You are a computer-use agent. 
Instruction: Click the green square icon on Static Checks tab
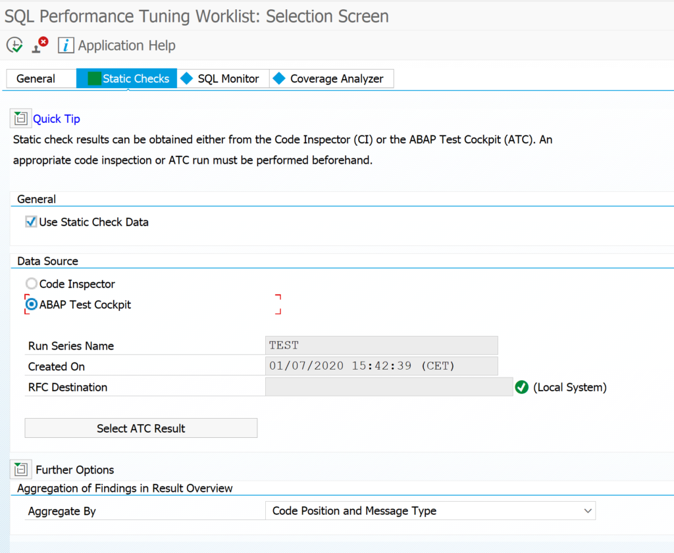(x=94, y=79)
